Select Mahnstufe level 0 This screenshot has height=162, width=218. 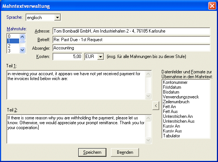click(x=13, y=36)
